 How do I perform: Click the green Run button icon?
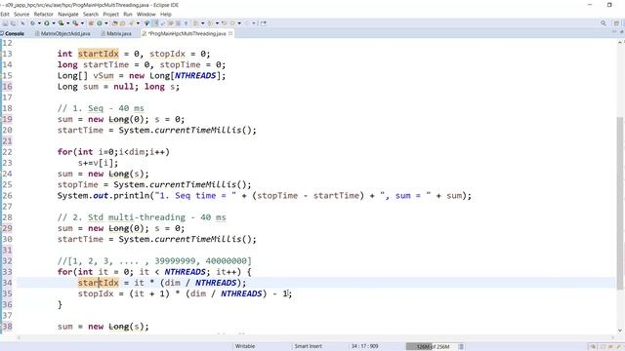click(x=47, y=23)
